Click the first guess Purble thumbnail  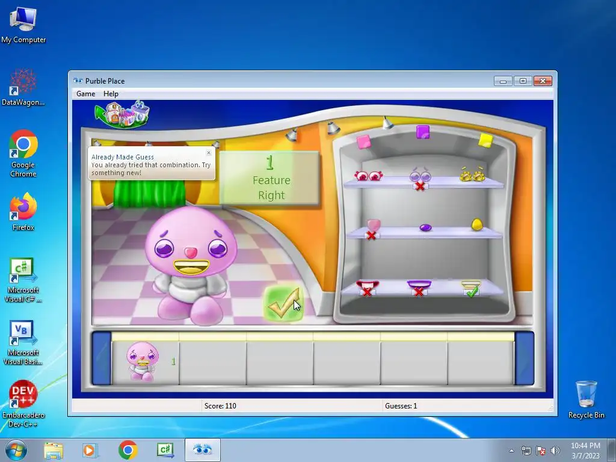tap(143, 362)
